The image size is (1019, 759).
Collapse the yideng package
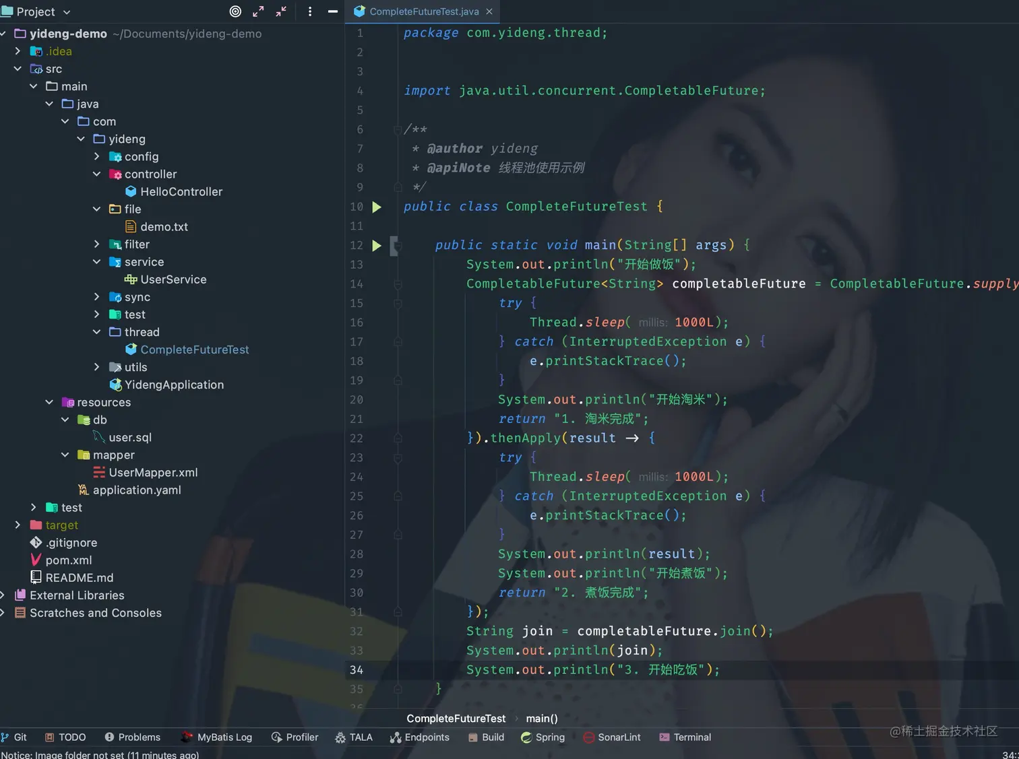click(x=81, y=139)
